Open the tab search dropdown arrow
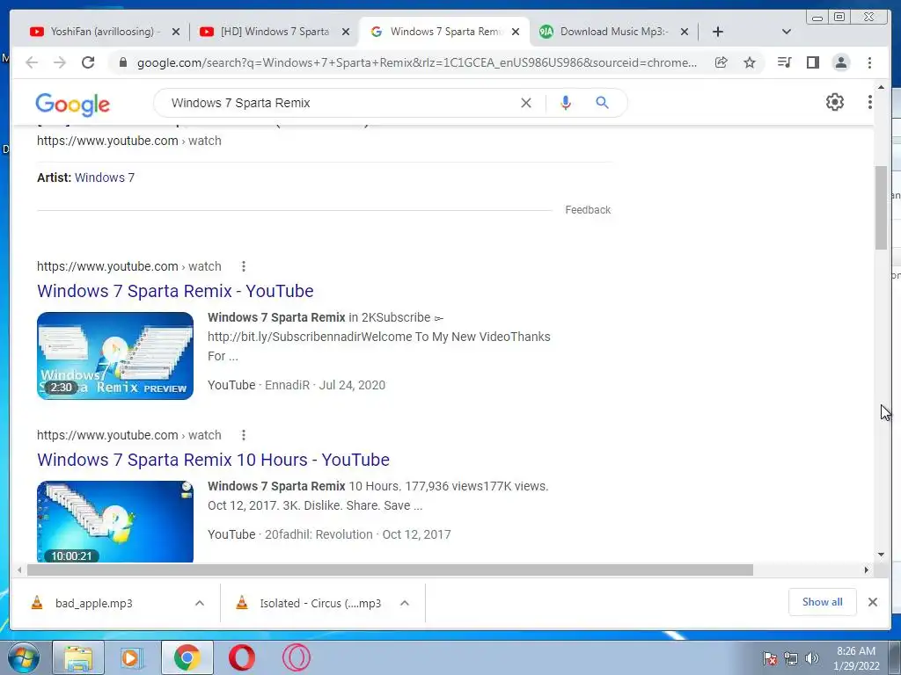The width and height of the screenshot is (901, 675). (787, 32)
